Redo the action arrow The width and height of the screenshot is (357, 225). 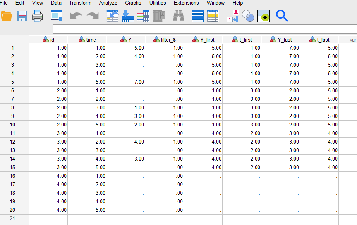point(93,16)
